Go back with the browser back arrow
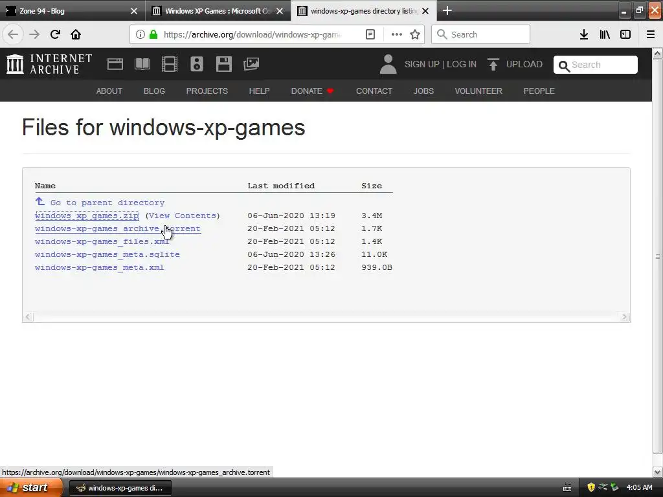 (13, 34)
